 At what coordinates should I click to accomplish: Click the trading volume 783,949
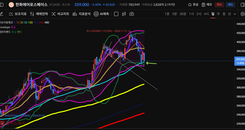click(x=134, y=5)
